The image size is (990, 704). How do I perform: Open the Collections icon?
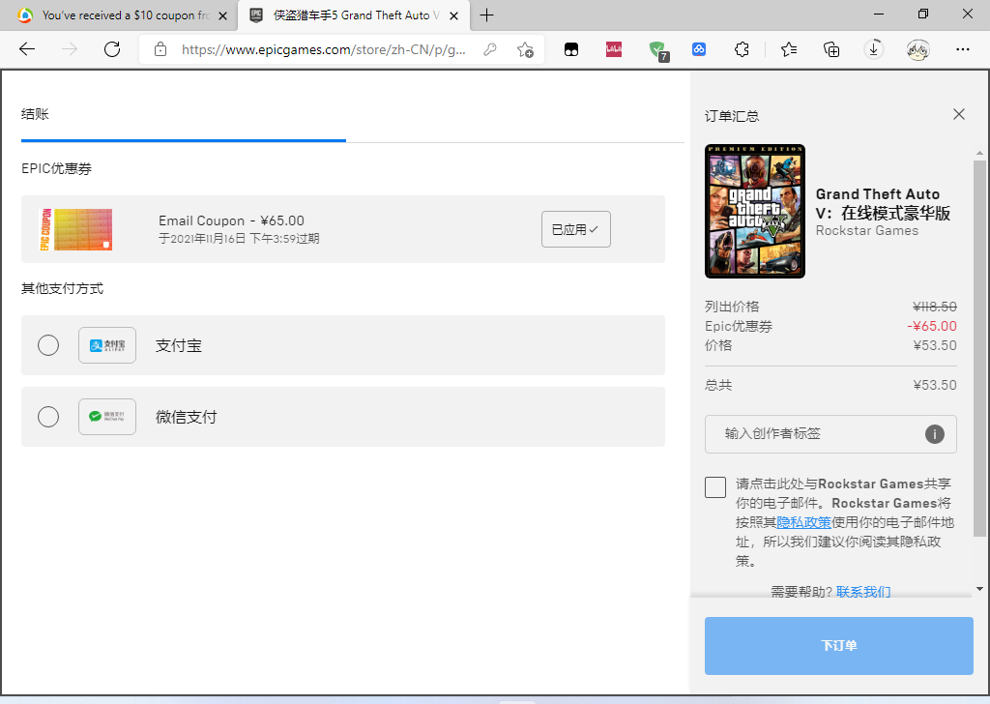coord(831,49)
